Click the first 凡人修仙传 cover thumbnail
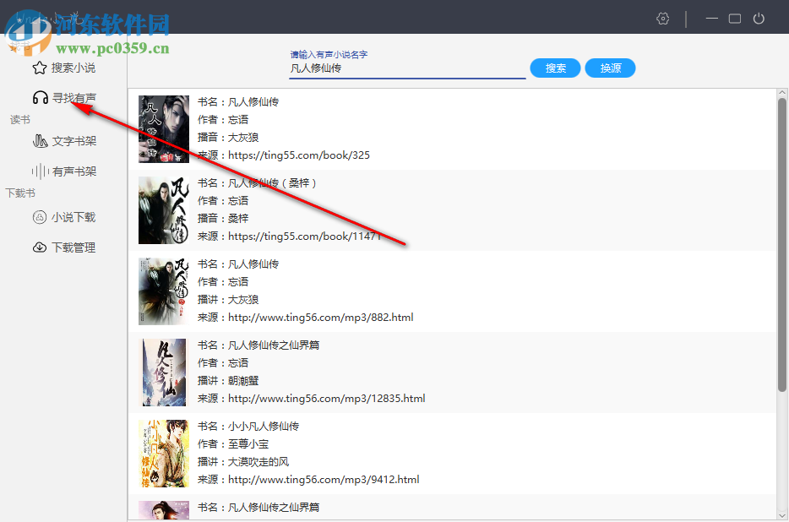The width and height of the screenshot is (789, 522). tap(162, 129)
